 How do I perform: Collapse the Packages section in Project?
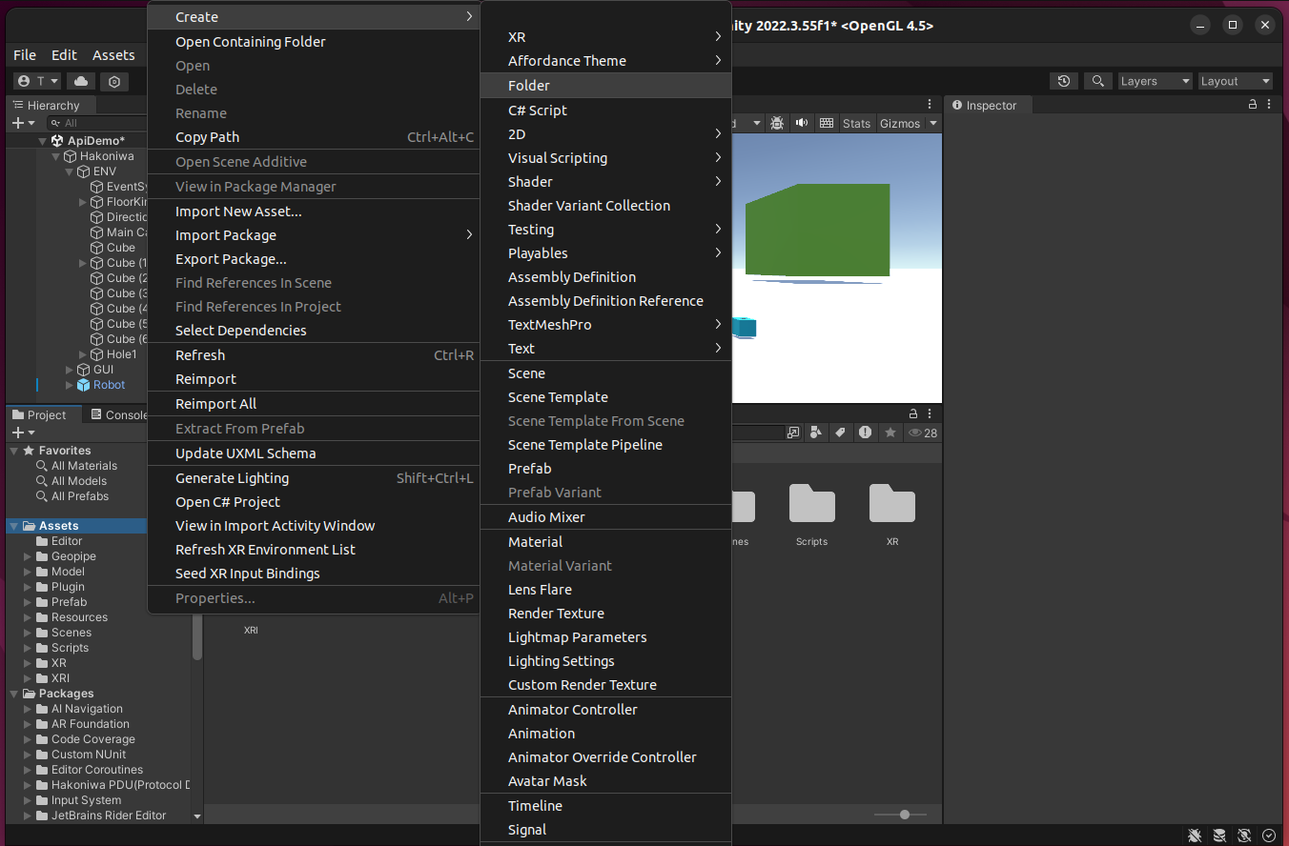(13, 694)
